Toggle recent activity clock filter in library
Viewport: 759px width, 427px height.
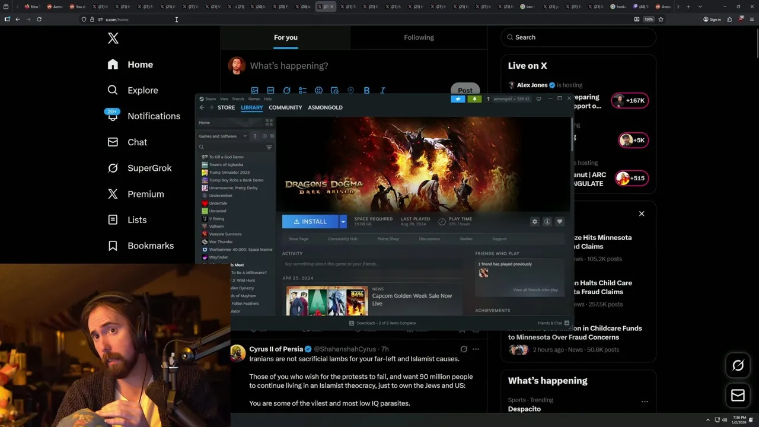point(264,136)
